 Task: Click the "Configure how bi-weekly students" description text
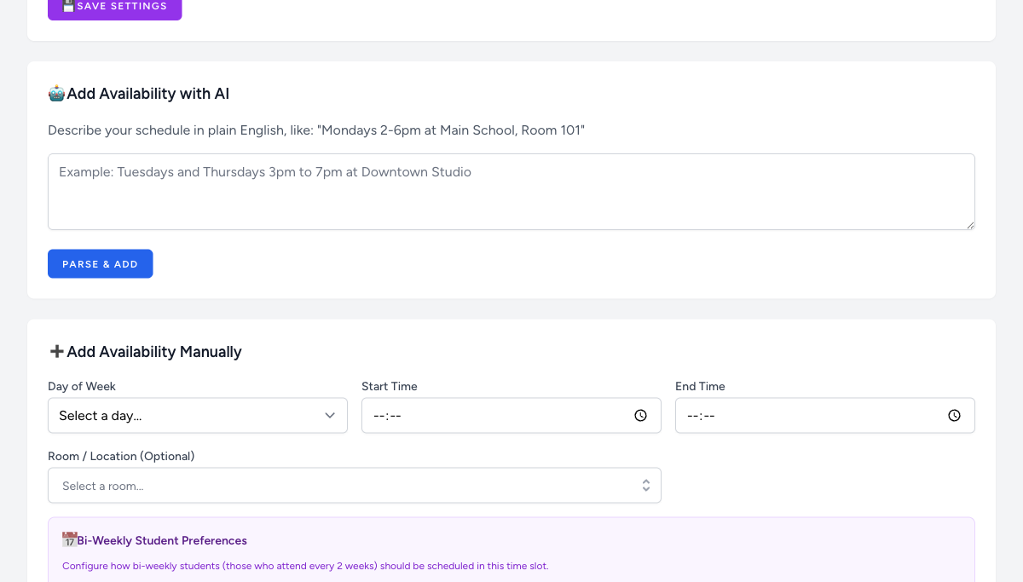pos(305,566)
